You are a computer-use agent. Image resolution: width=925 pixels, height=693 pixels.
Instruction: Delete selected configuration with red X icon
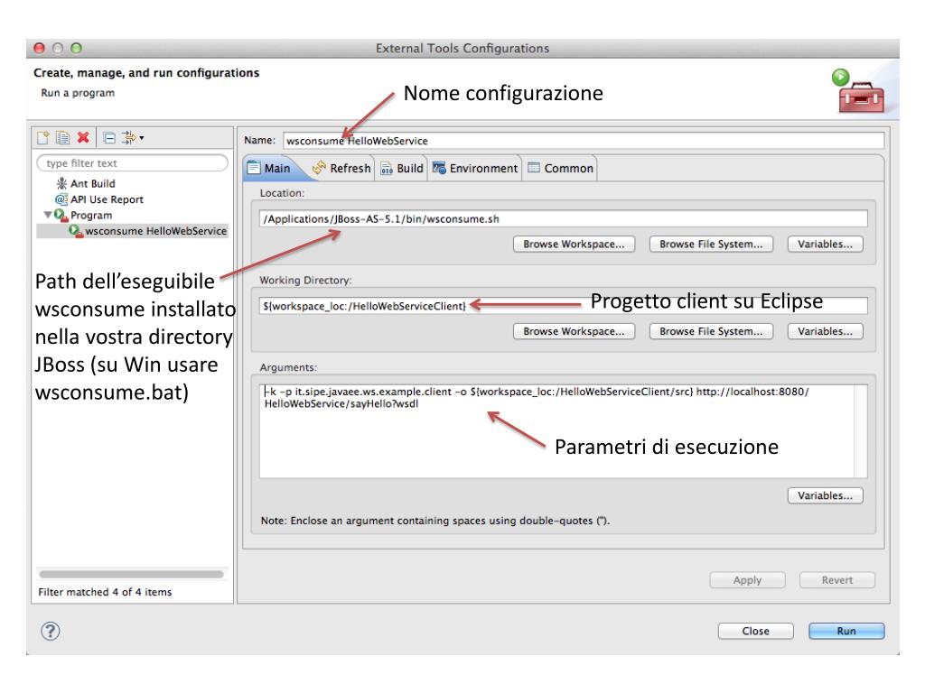coord(83,137)
